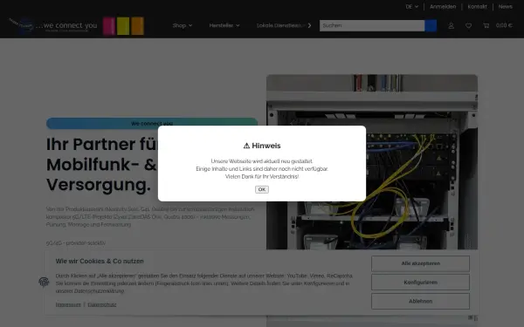Screen dimensions: 524x327
Task: Reject cookies with Ablehnen button
Action: 420,301
